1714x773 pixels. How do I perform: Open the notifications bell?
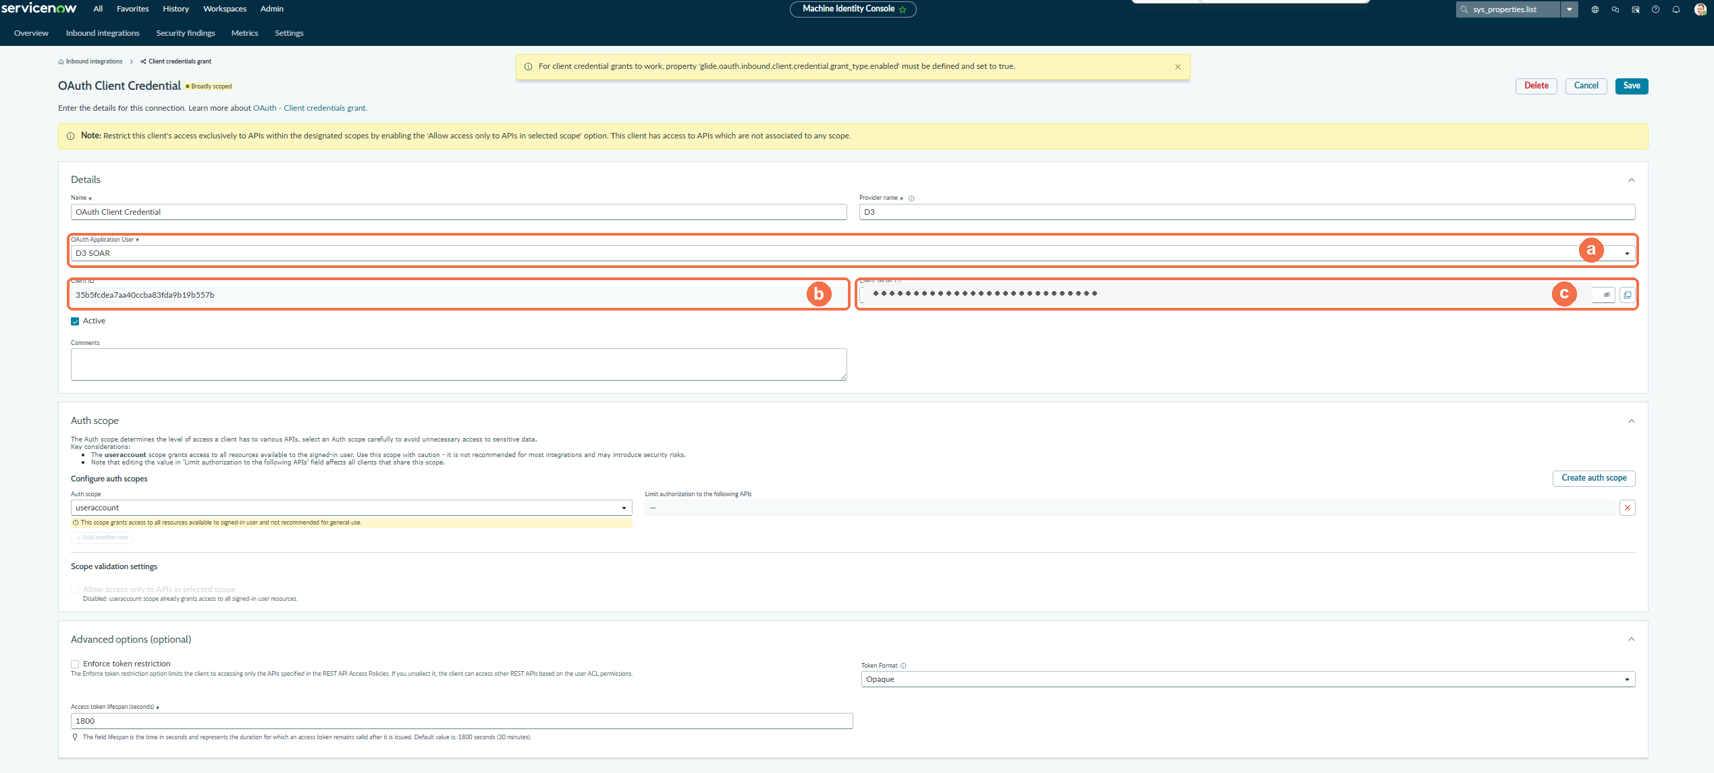(1676, 9)
